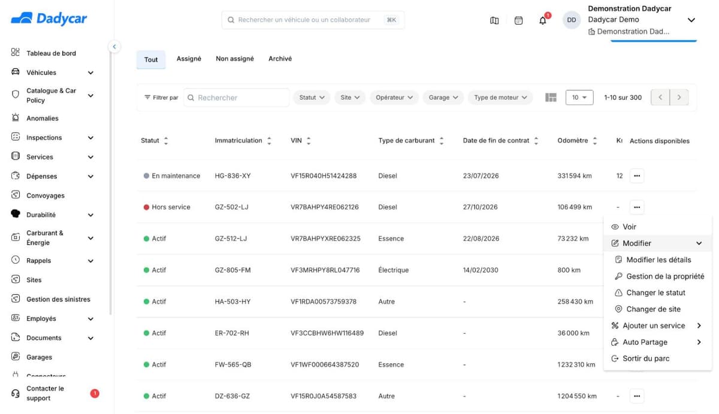Click the Contacter le support headset icon
Image resolution: width=719 pixels, height=414 pixels.
click(16, 393)
